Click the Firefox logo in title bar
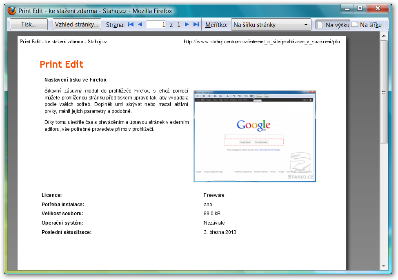 12,11
